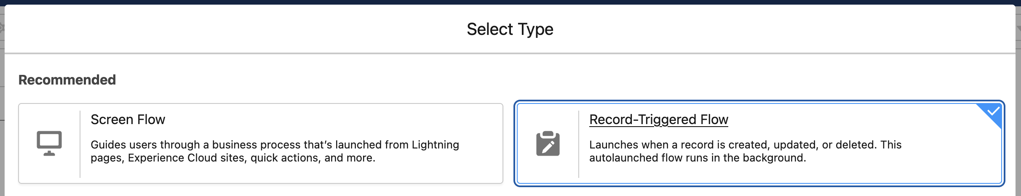Click the divider beside the clipboard icon

point(579,144)
